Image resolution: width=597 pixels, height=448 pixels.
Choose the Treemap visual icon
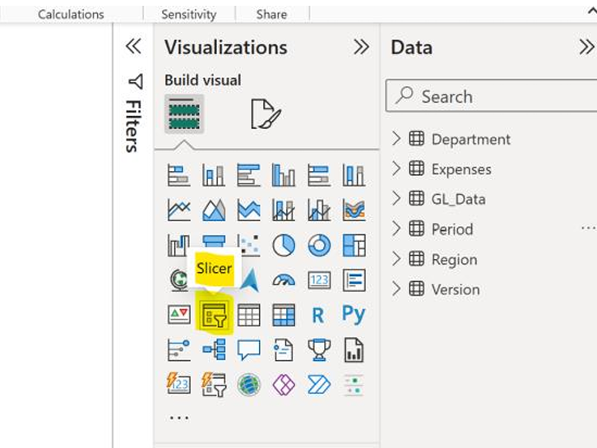tap(354, 245)
